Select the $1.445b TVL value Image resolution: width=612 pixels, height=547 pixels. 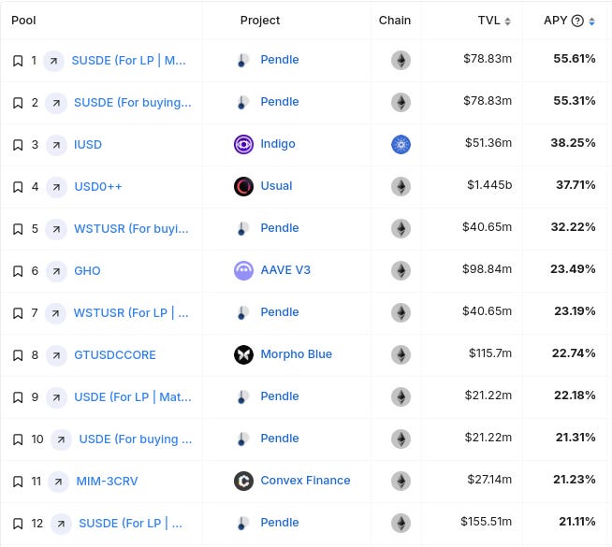pyautogui.click(x=489, y=185)
